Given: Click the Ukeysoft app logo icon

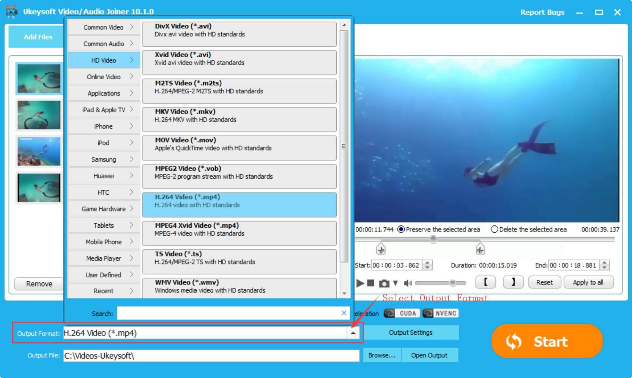Looking at the screenshot, I should click(11, 12).
